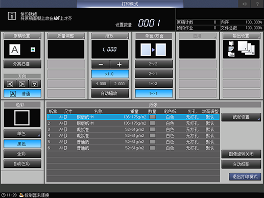Select paper tray 1 row
Viewport: 264px width, 198px height.
(x=133, y=117)
